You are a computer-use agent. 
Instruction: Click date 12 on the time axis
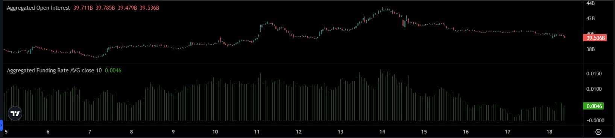299,132
